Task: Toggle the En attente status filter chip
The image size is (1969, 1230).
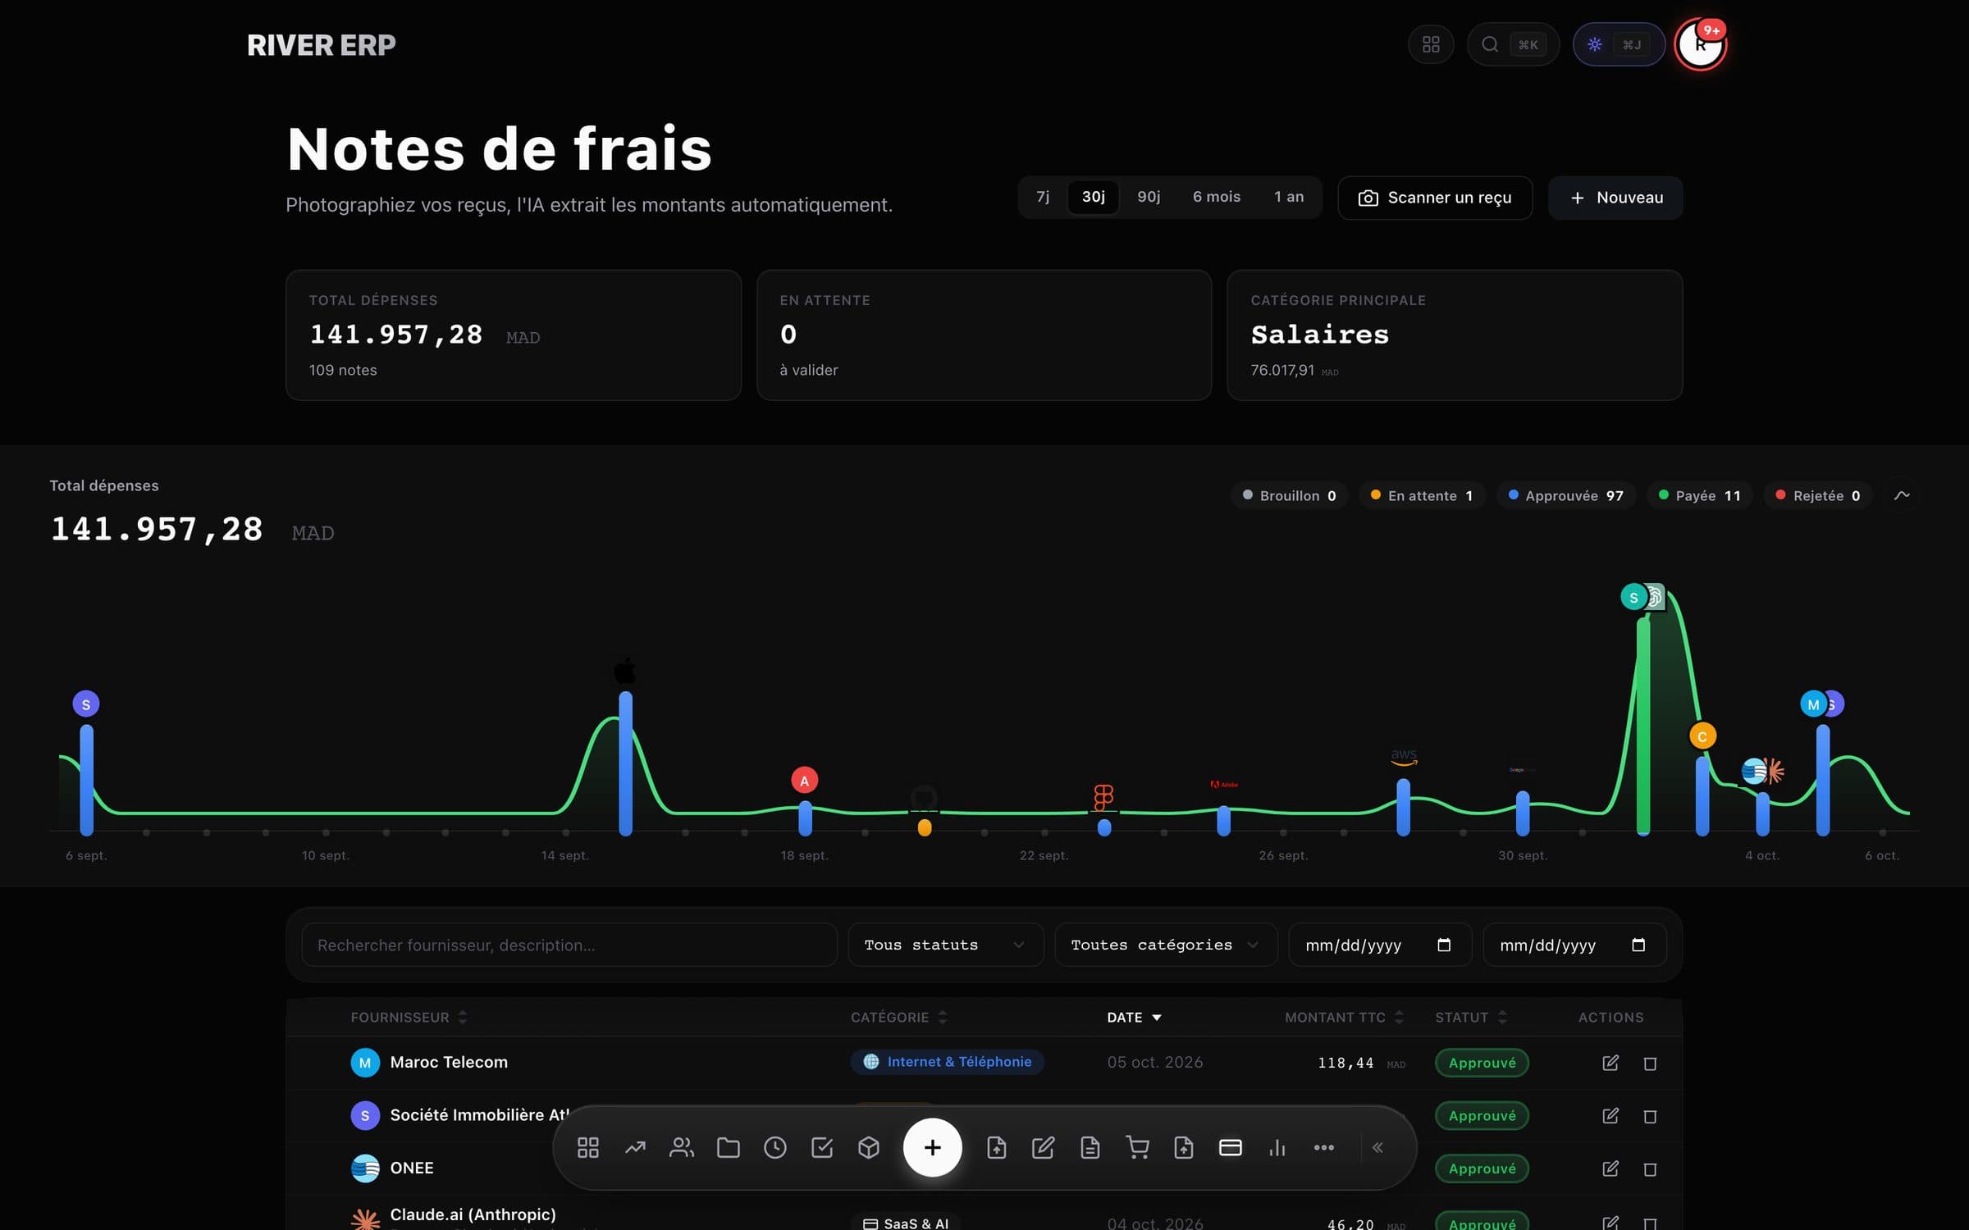Action: pyautogui.click(x=1423, y=495)
